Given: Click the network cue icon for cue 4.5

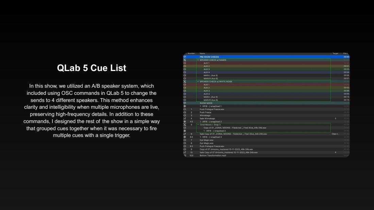Looking at the screenshot, I should pyautogui.click(x=185, y=122).
